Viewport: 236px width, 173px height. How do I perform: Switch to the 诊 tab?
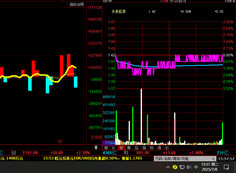point(114,148)
